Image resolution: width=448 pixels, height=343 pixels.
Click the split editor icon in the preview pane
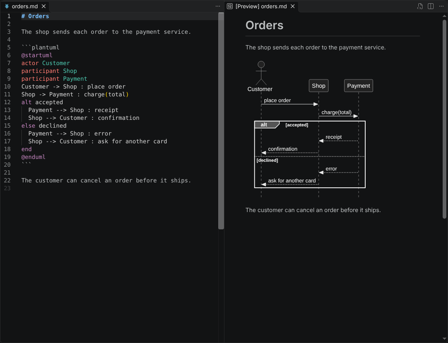pyautogui.click(x=431, y=6)
